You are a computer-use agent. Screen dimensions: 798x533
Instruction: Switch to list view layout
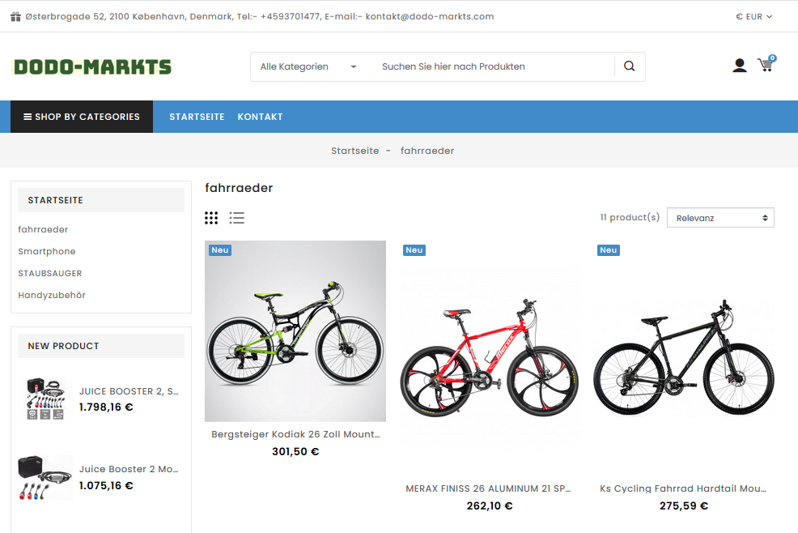[x=236, y=218]
